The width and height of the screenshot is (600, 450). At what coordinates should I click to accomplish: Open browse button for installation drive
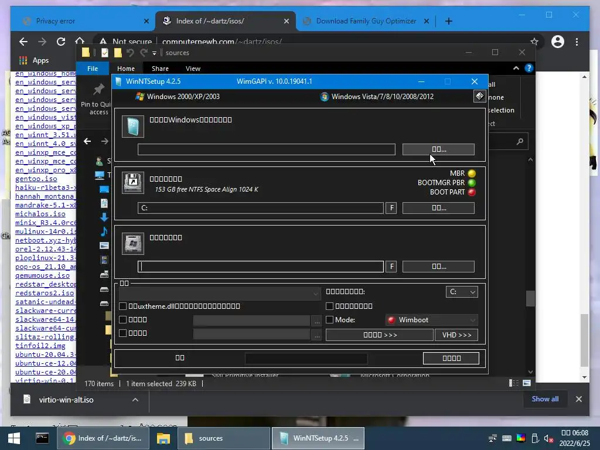point(438,267)
